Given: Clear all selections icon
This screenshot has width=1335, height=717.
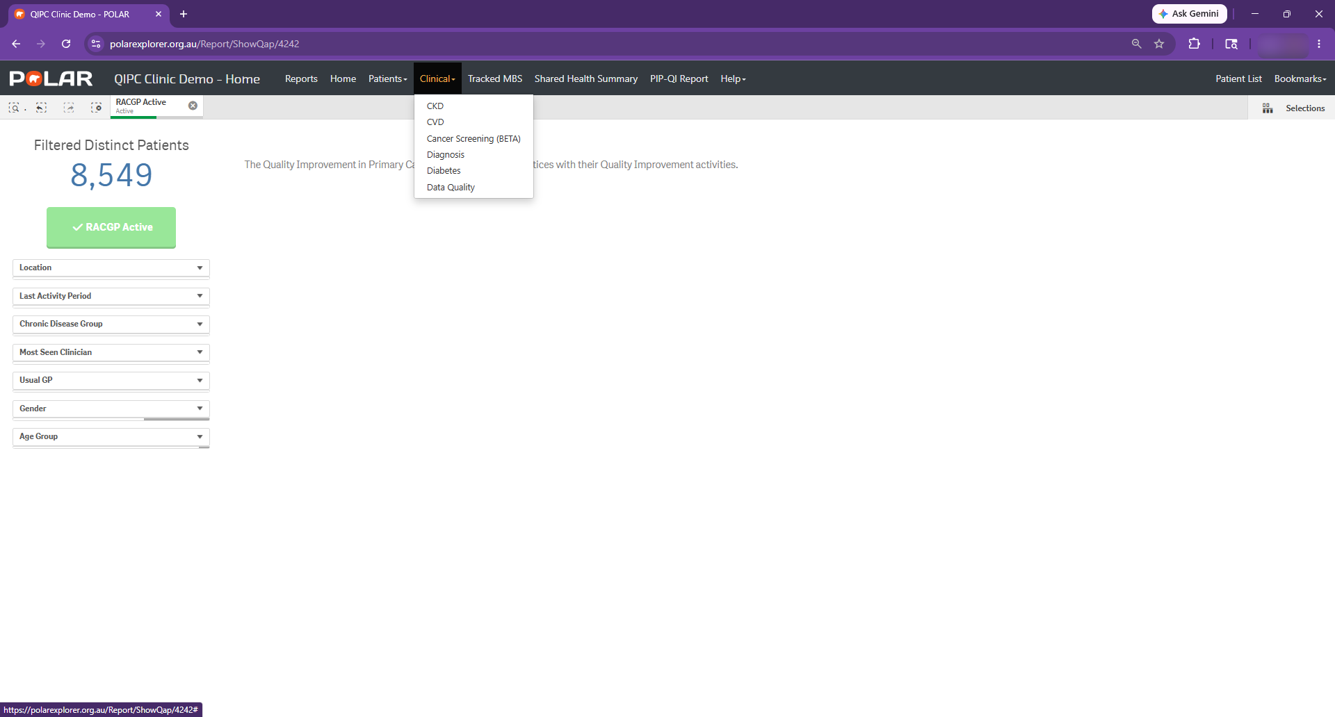Looking at the screenshot, I should [x=97, y=108].
